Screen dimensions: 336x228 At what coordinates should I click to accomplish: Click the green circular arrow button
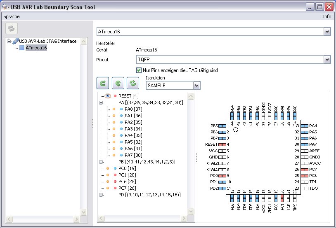click(x=118, y=83)
